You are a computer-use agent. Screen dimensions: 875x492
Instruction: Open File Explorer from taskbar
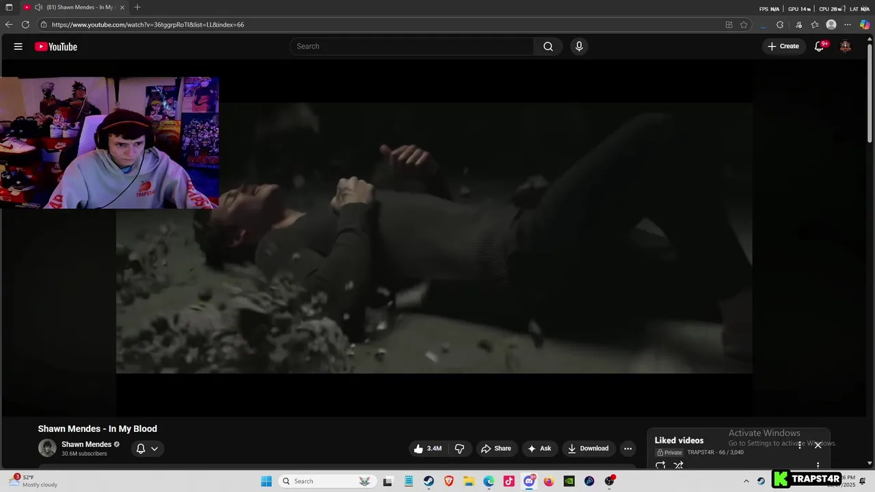click(469, 481)
